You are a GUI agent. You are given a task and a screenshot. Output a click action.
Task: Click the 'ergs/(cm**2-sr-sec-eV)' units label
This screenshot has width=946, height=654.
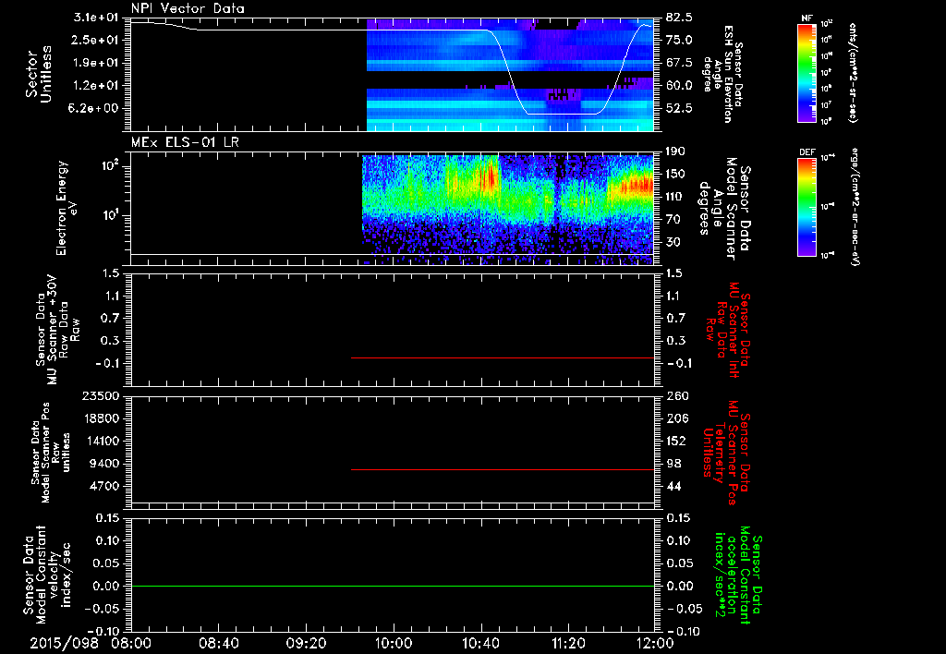point(855,206)
